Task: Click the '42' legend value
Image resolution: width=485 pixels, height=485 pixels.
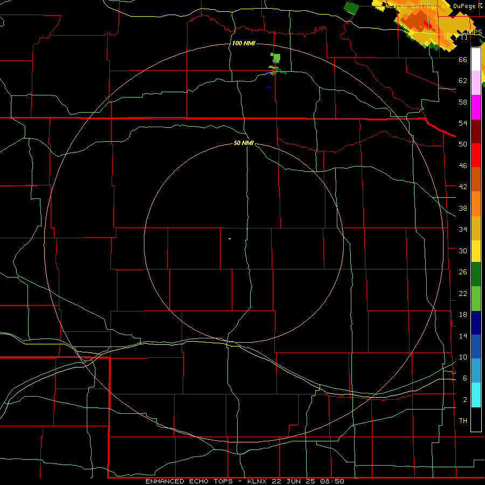Action: (463, 187)
